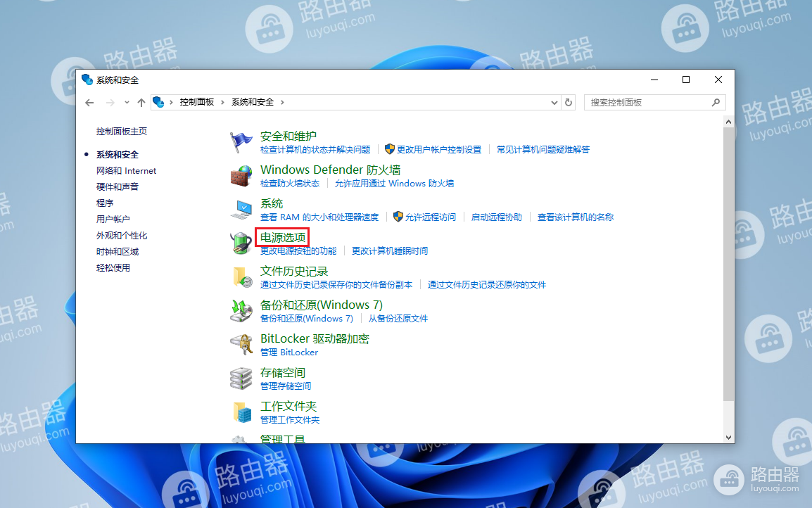
Task: Click 通过文件历史记录还原你的文件 link
Action: click(487, 285)
